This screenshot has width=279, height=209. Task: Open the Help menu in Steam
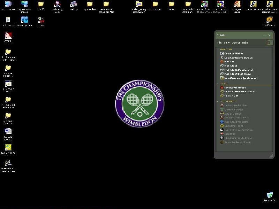(x=245, y=42)
